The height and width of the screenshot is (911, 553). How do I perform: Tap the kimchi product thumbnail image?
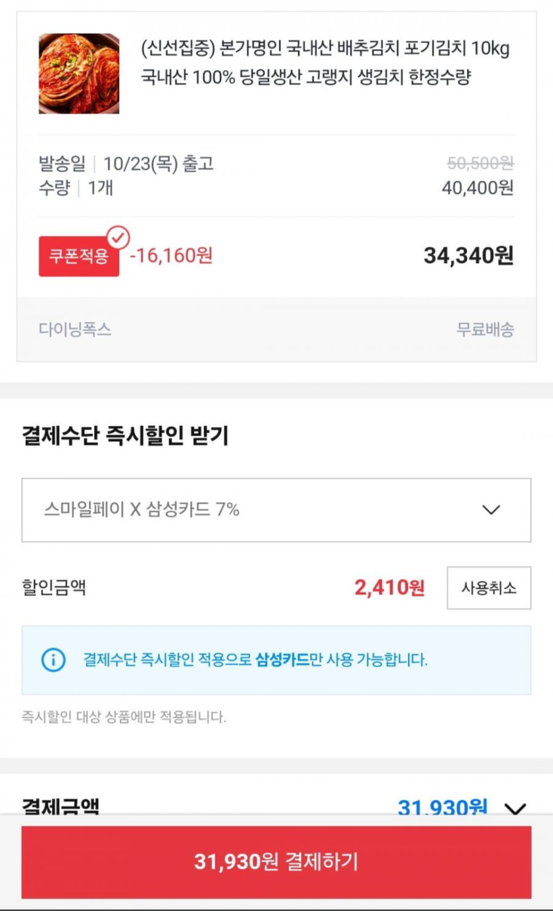tap(79, 74)
